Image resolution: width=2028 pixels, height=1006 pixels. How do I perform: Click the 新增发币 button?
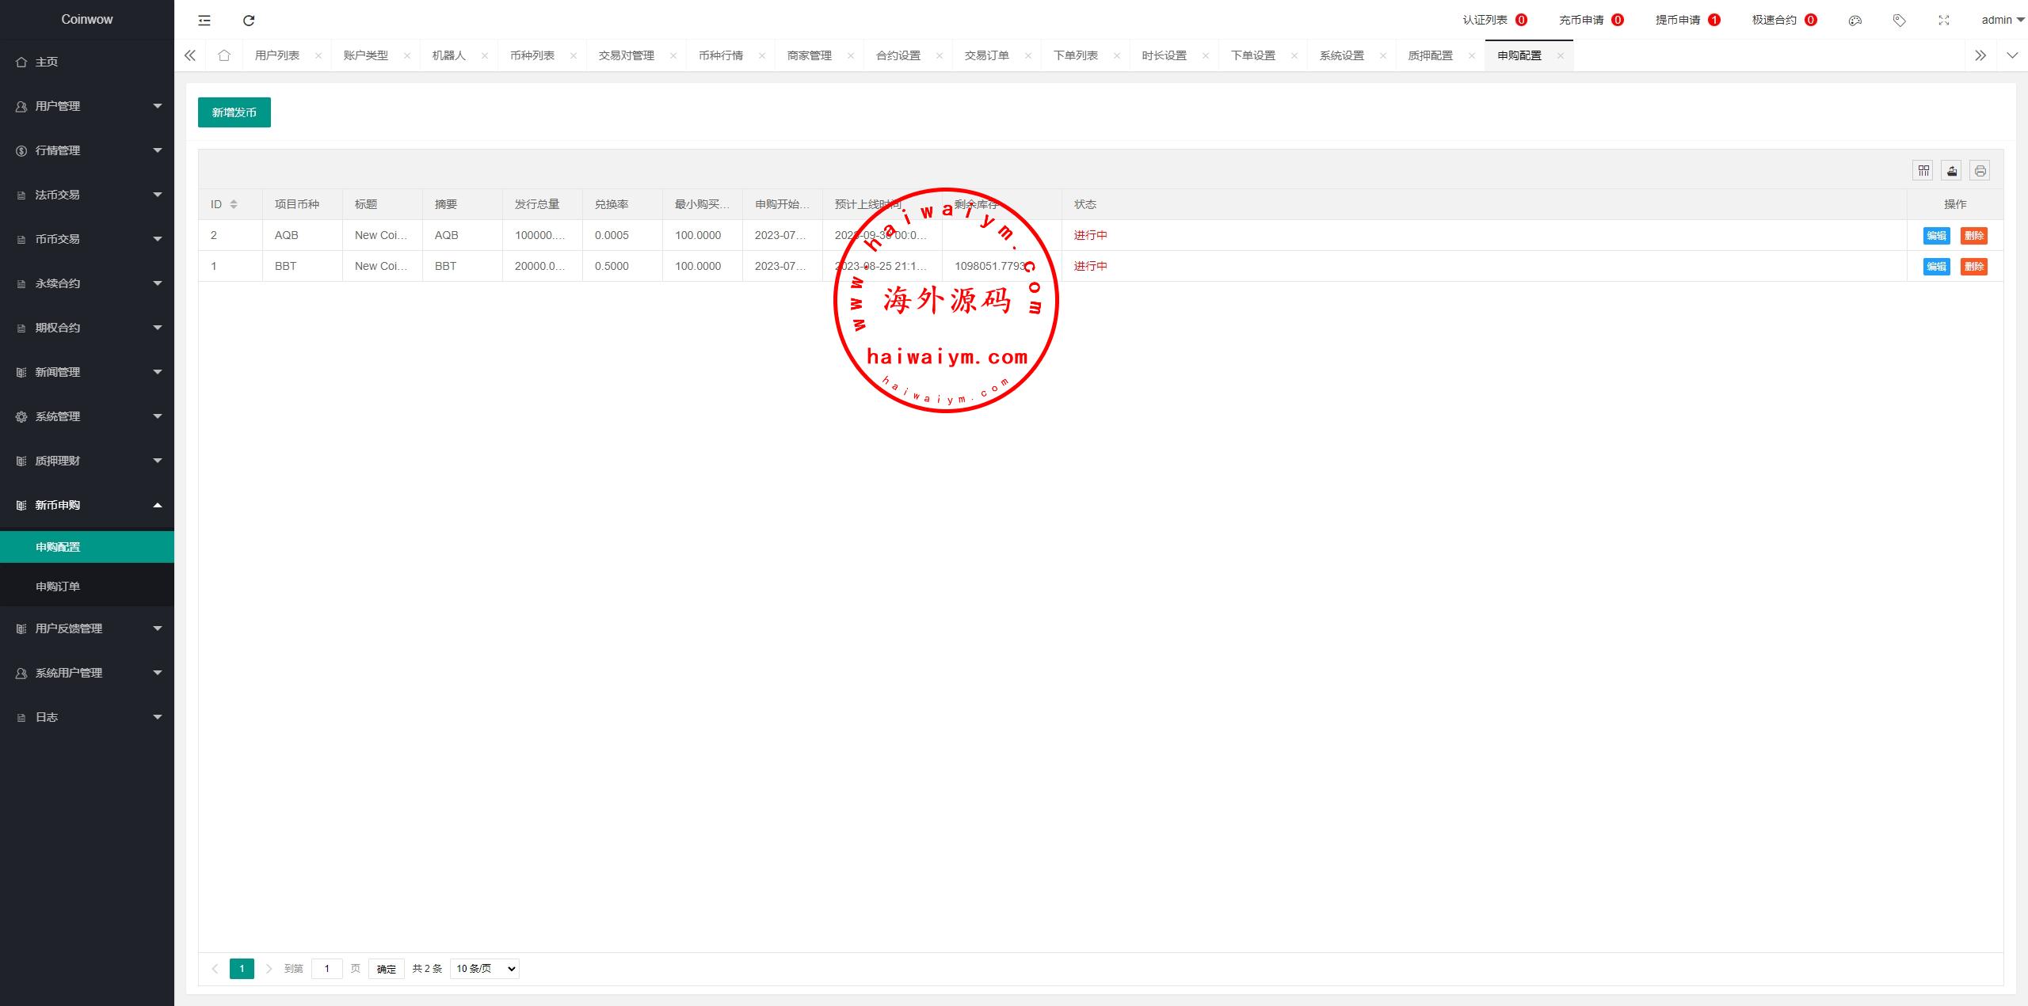(x=234, y=112)
